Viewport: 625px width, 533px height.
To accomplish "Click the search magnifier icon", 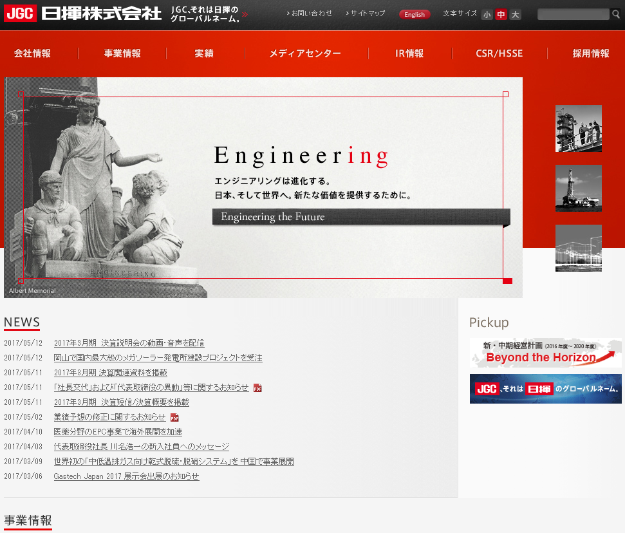I will coord(616,14).
